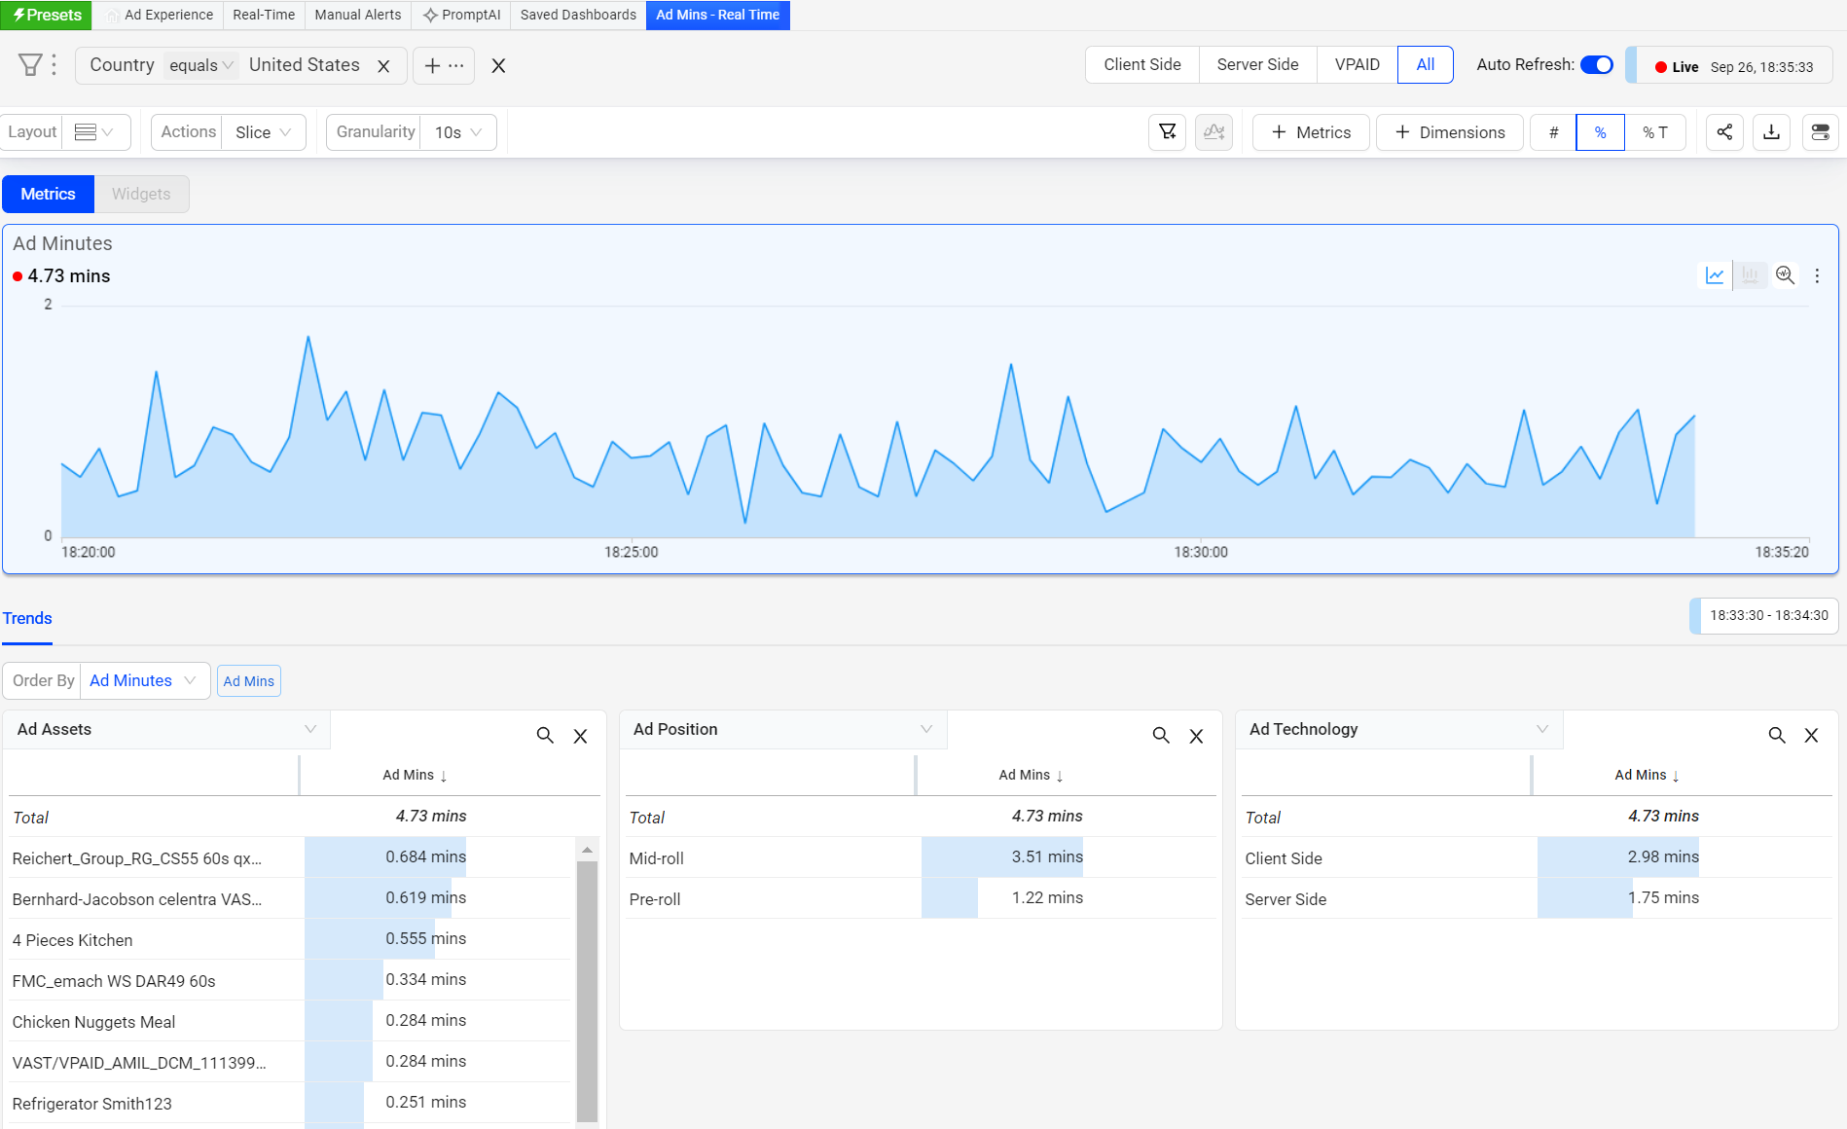1847x1129 pixels.
Task: Open the Granularity 10s dropdown
Action: [x=458, y=132]
